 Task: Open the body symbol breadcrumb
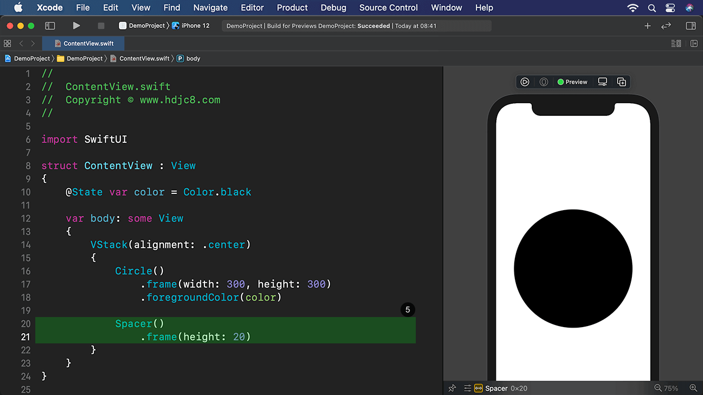189,58
